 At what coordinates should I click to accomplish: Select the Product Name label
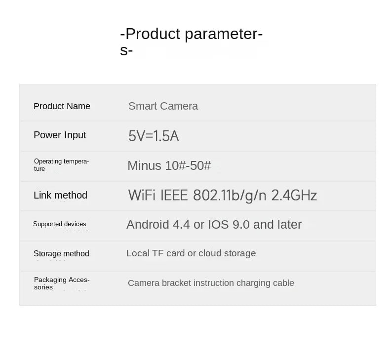pos(62,106)
